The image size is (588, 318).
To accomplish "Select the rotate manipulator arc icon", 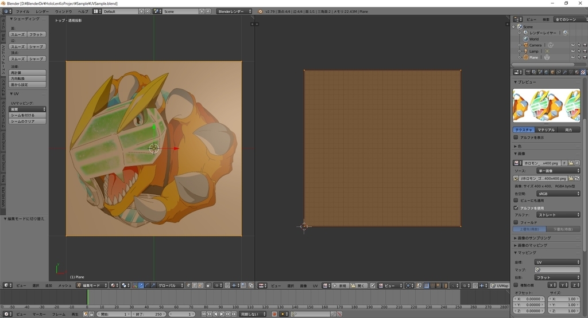I will pyautogui.click(x=147, y=285).
